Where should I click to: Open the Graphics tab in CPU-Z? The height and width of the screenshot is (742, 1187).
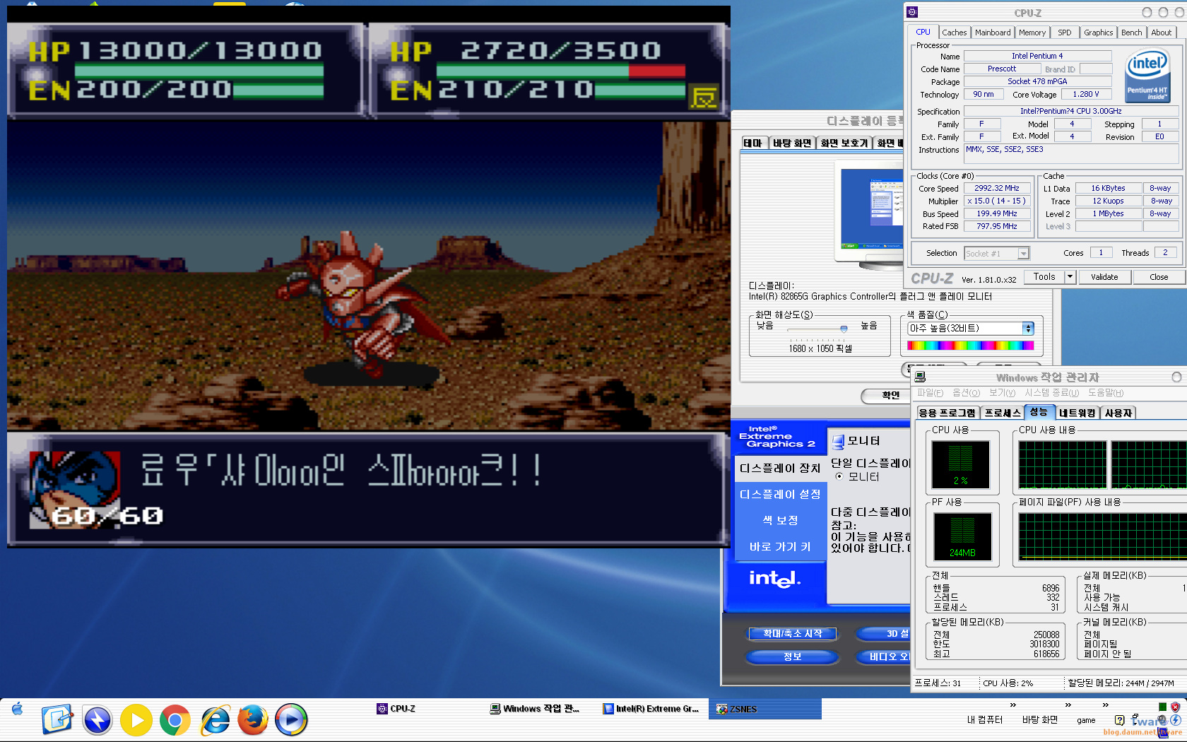[x=1098, y=33]
